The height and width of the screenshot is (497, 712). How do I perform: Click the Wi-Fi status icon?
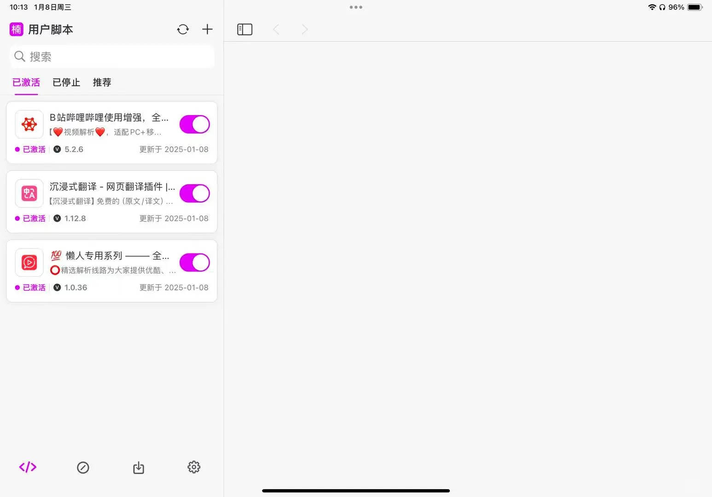pos(652,7)
